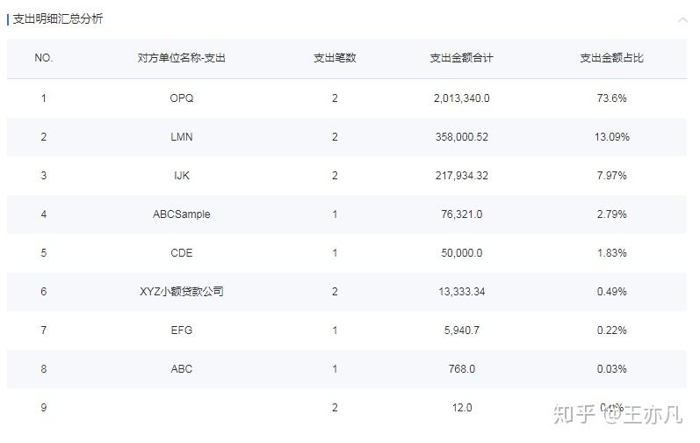Viewport: 700px width, 443px height.
Task: Select the OPQ row name cell
Action: [x=182, y=98]
